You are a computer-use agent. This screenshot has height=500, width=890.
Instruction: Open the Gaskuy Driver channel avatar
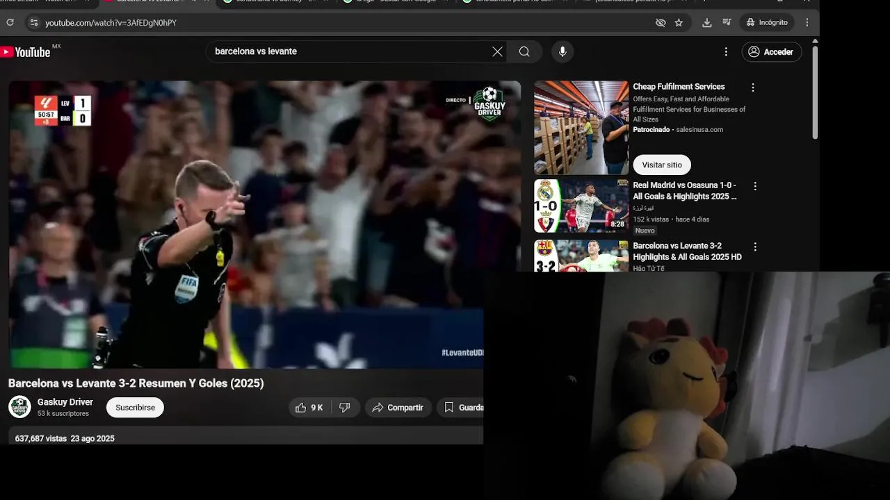point(19,407)
